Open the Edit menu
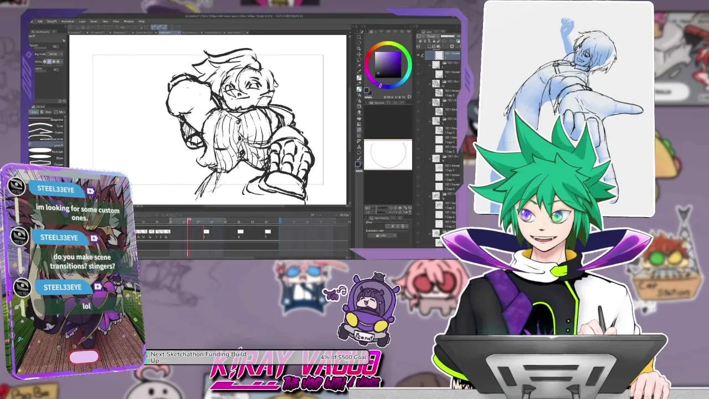 click(40, 21)
